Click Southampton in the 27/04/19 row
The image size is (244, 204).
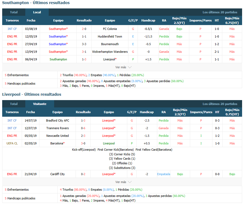[x=58, y=44]
